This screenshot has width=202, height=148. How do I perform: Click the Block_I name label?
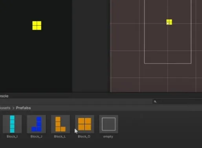point(12,137)
